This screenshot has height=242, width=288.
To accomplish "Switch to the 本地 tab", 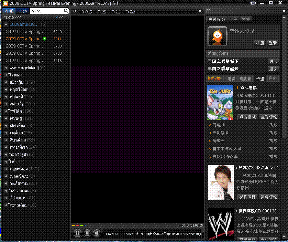I will click(x=23, y=11).
